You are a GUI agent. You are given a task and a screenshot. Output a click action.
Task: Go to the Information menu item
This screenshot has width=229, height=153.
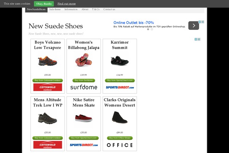pos(71,9)
